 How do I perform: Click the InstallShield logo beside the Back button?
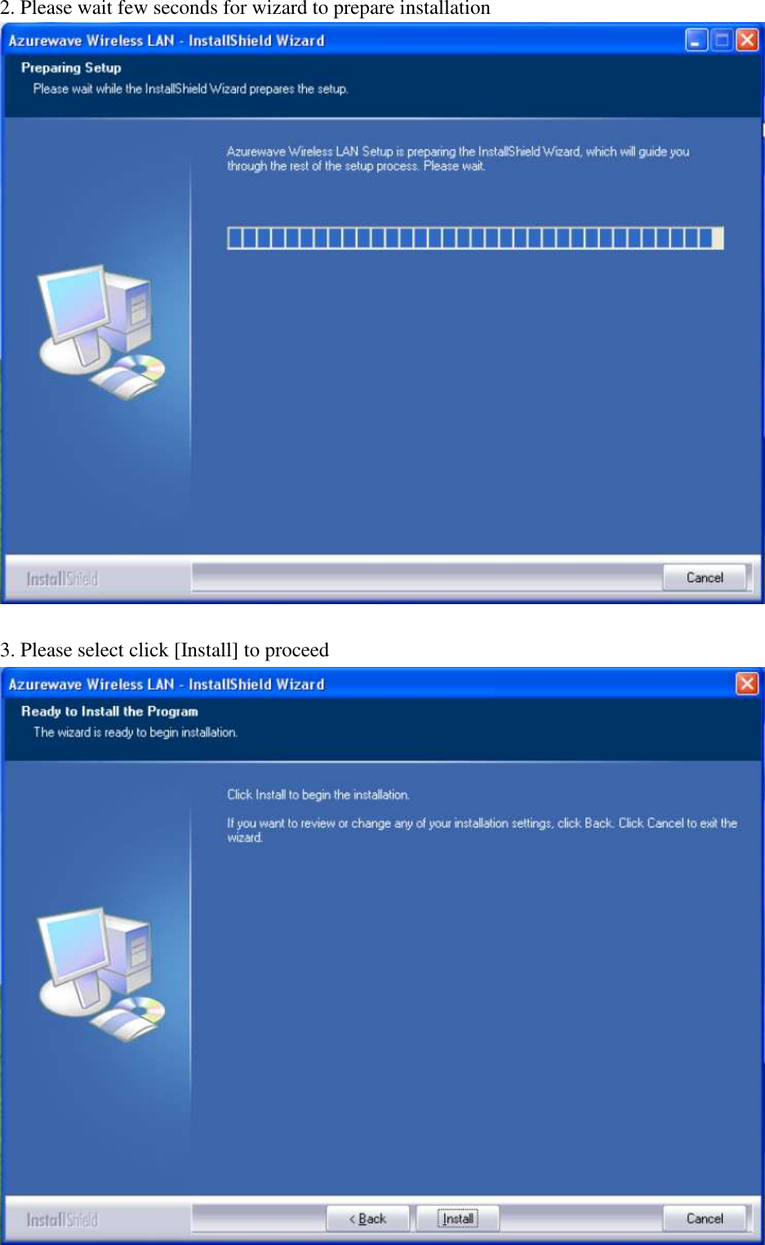click(x=62, y=1220)
